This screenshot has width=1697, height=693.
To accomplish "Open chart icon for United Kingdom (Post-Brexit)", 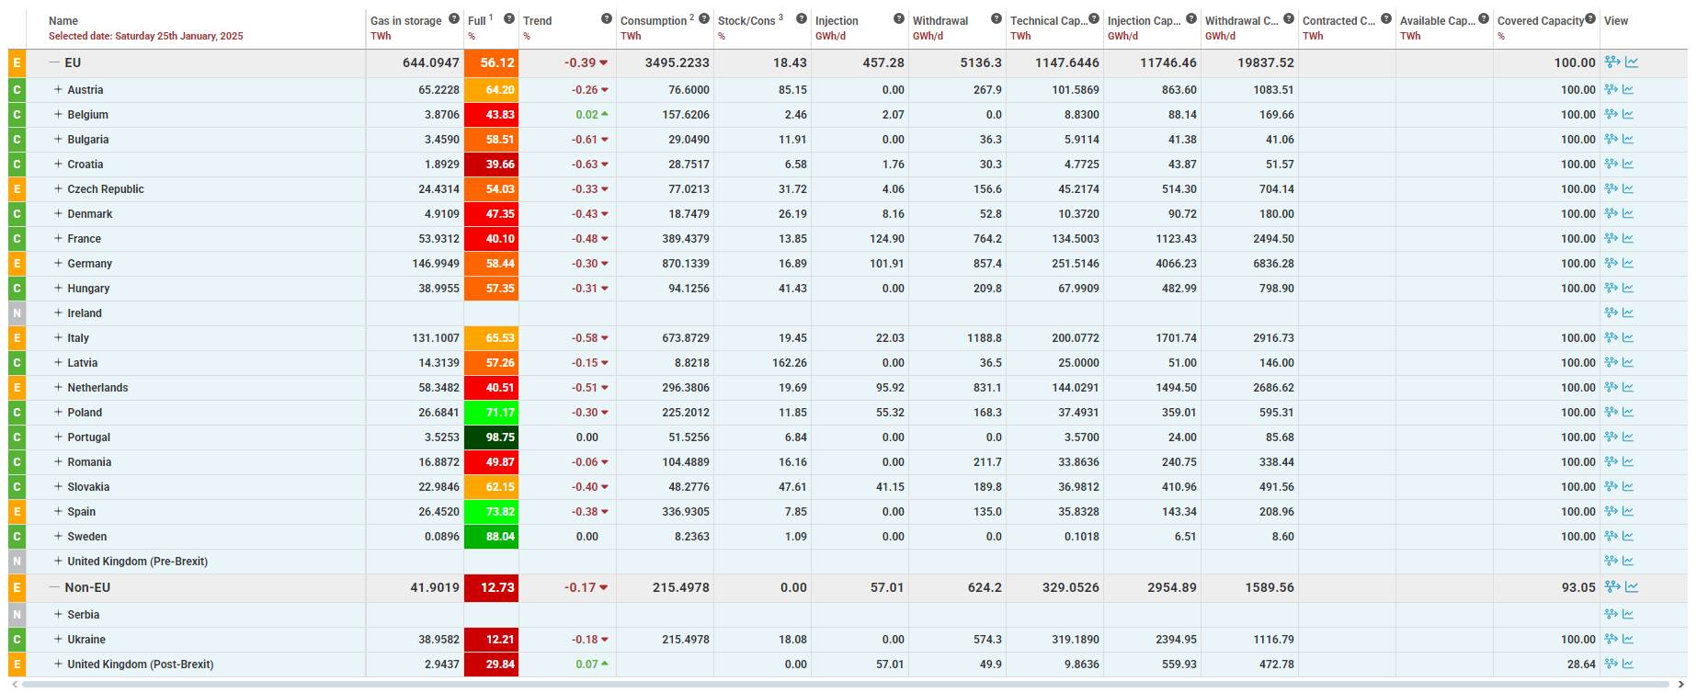I will click(1628, 665).
